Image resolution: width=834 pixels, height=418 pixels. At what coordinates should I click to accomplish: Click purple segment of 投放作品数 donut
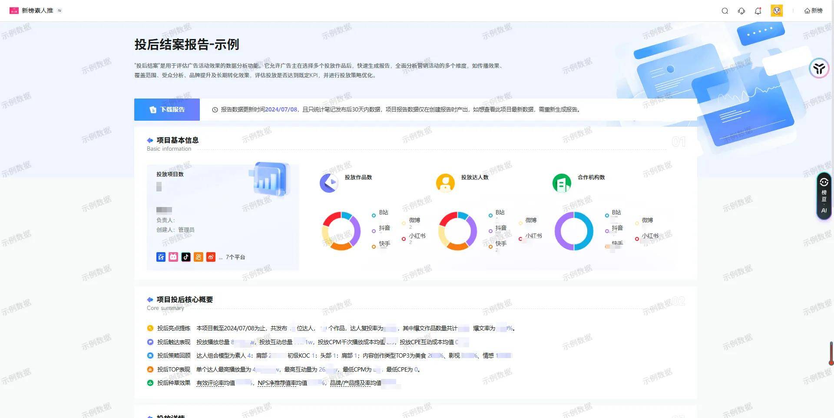click(x=357, y=231)
